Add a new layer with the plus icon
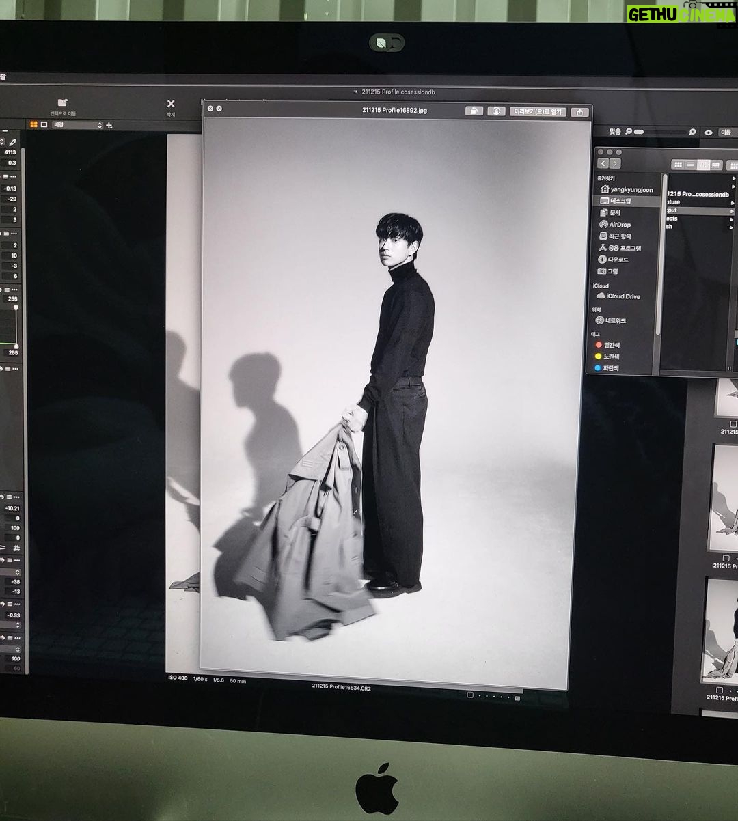 (x=109, y=125)
